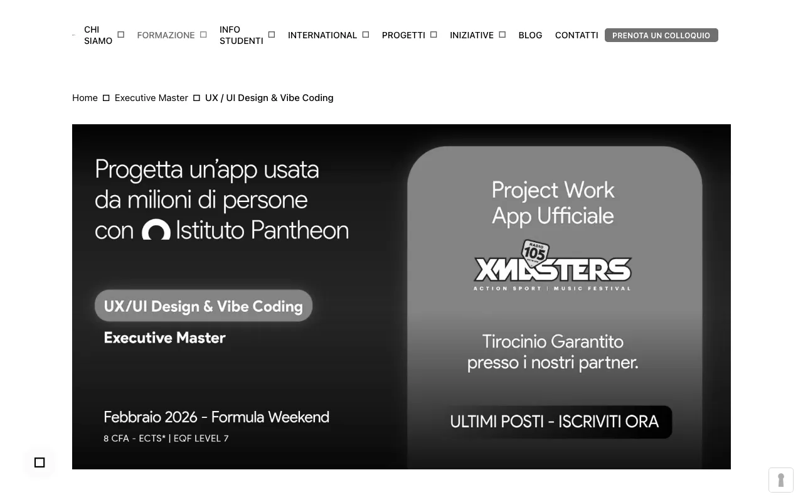Viewport: 803px width, 502px height.
Task: Go to the Home breadcrumb
Action: 85,98
